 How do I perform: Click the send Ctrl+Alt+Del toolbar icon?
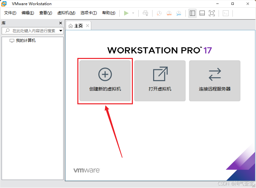[x=145, y=13]
